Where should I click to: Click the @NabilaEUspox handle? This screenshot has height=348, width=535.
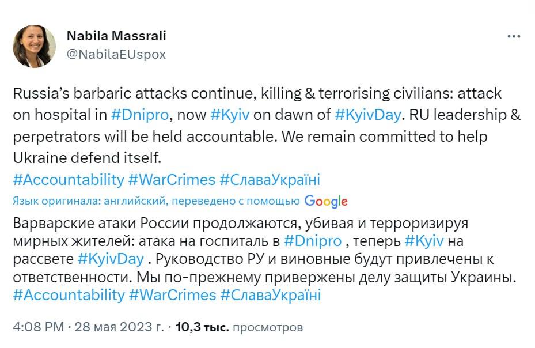[116, 54]
